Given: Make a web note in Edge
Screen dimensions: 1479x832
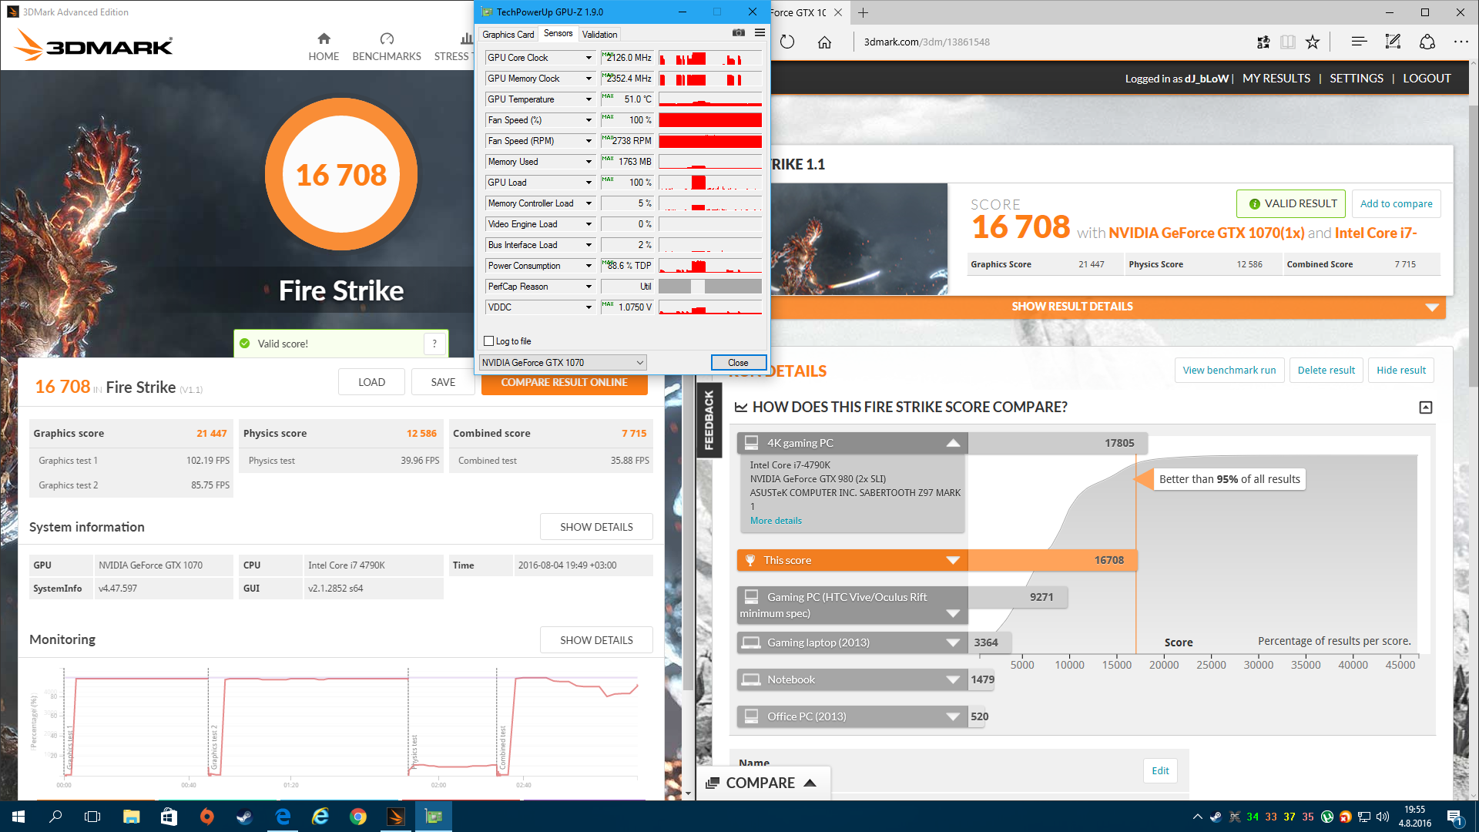Looking at the screenshot, I should tap(1393, 42).
